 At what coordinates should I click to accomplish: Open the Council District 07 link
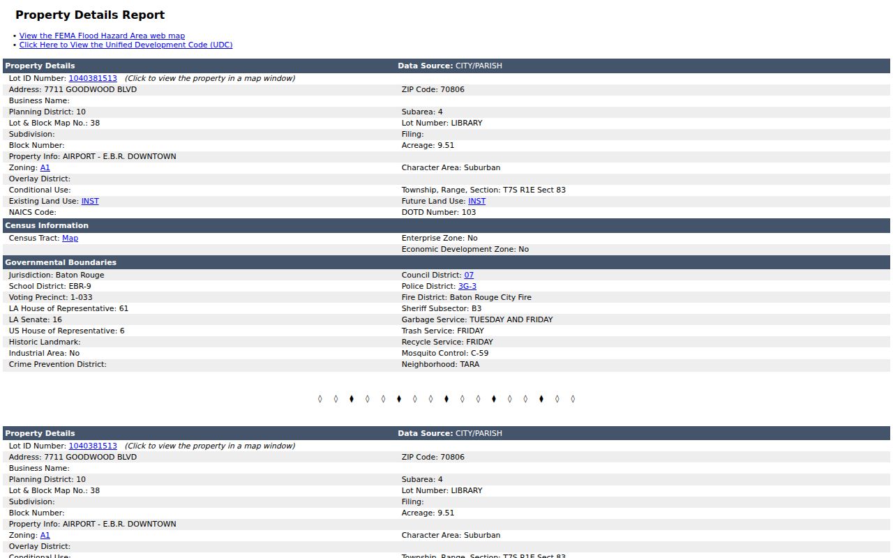click(469, 275)
